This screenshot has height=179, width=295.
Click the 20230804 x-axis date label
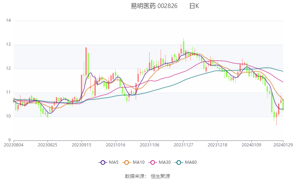pos(14,145)
